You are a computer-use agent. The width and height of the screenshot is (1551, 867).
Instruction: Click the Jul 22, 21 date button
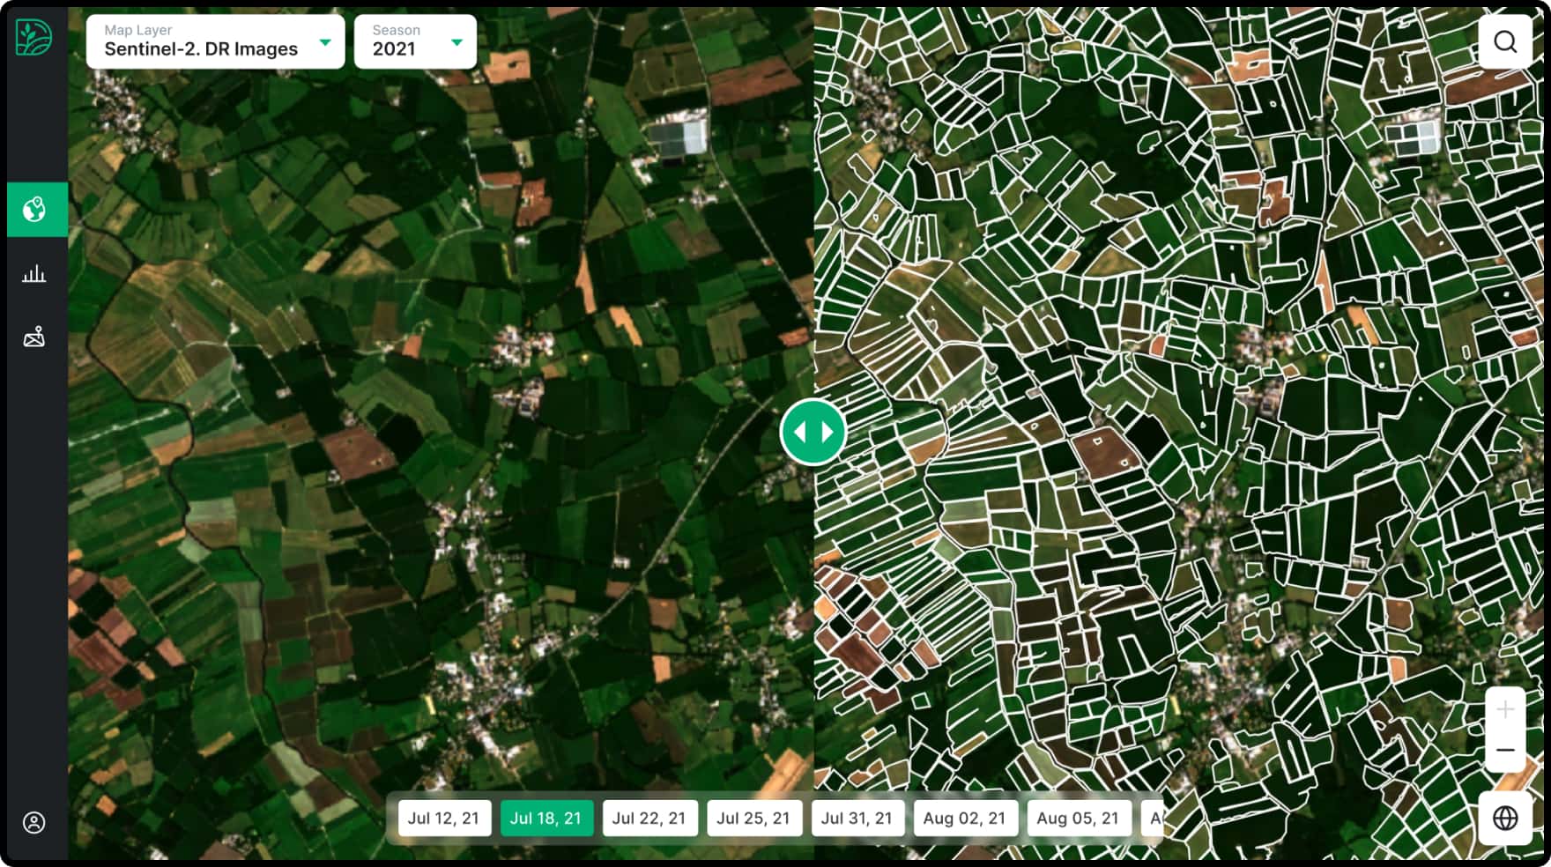(x=649, y=817)
